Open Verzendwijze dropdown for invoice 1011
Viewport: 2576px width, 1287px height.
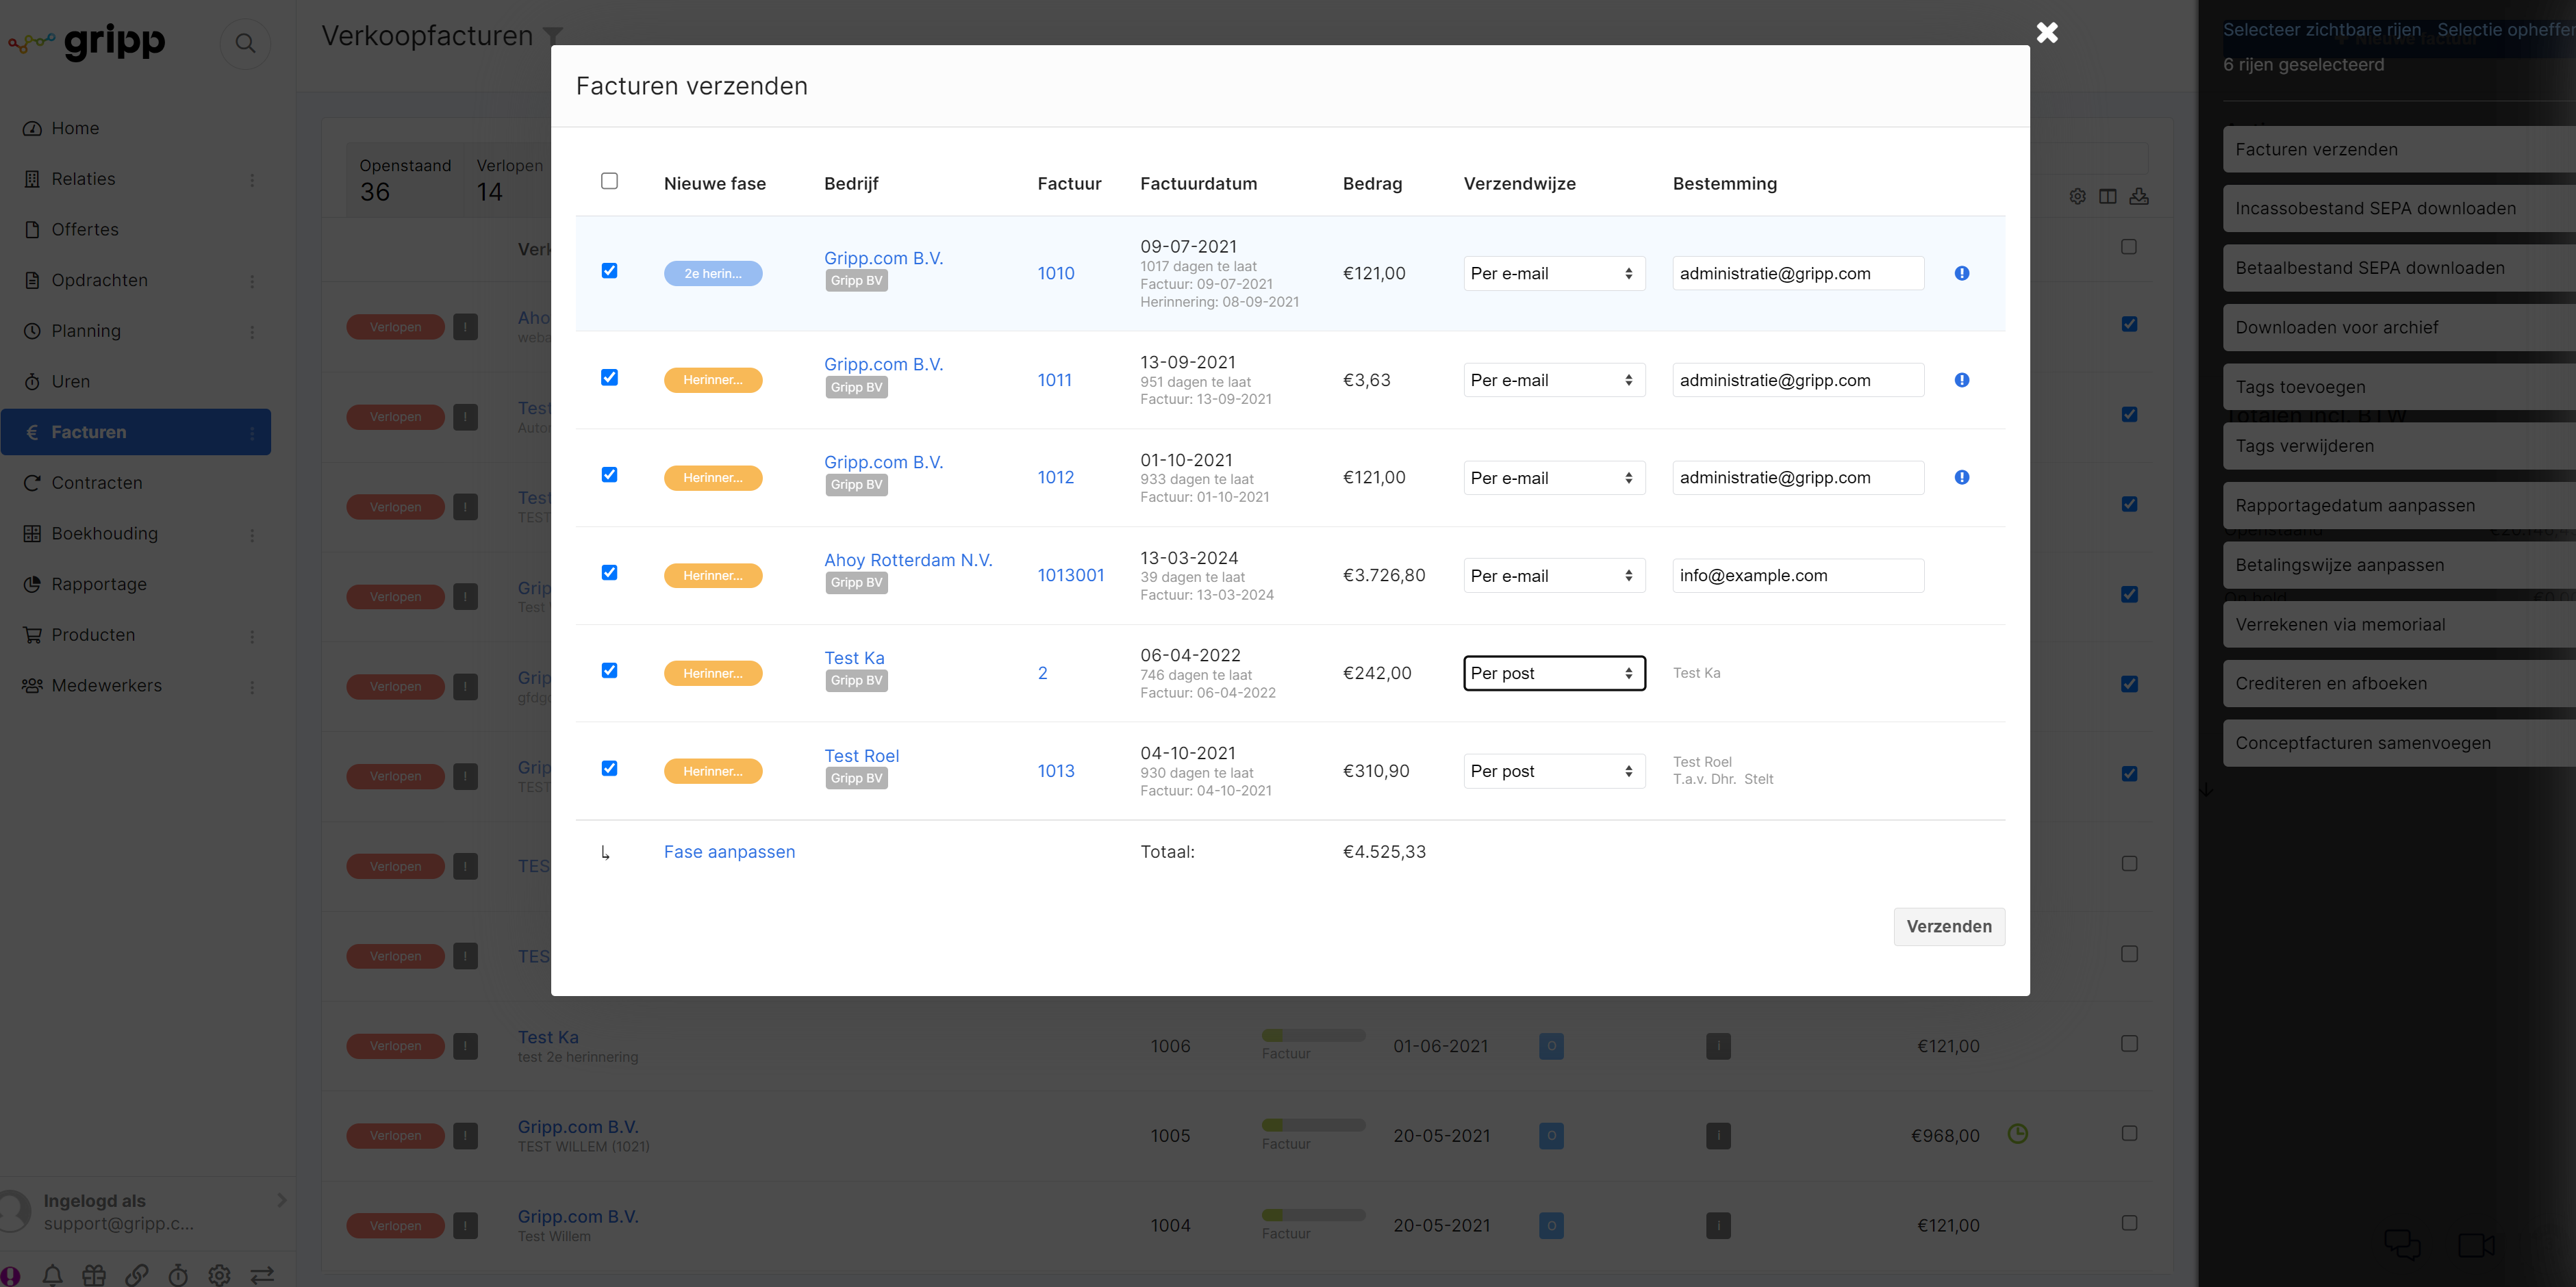[x=1554, y=380]
